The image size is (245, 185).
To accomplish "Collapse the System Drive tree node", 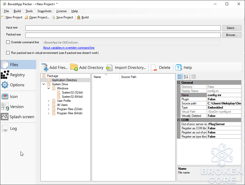I will click(44, 84).
